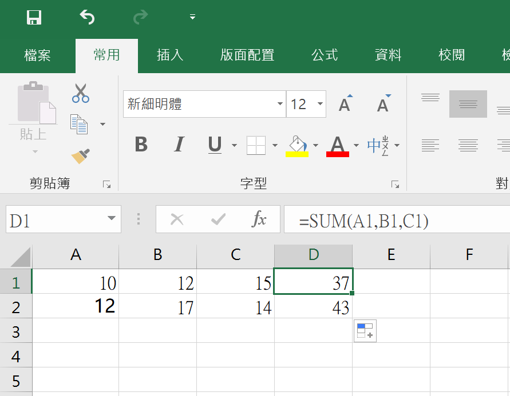
Task: Expand the font size dropdown
Action: (x=320, y=104)
